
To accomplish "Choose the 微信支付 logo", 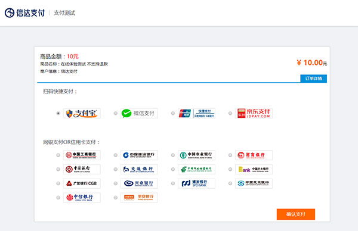I will click(x=139, y=114).
